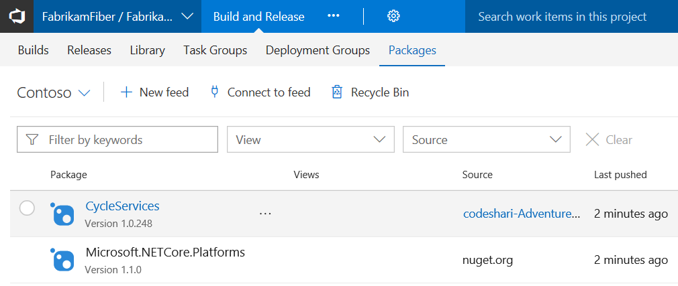Screen dimensions: 678x286
Task: Click the Version 1.1.0 text
Action: (113, 270)
